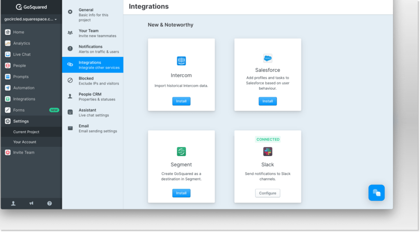The height and width of the screenshot is (232, 420).
Task: Click the NEW badge next to Forms
Action: tap(54, 110)
